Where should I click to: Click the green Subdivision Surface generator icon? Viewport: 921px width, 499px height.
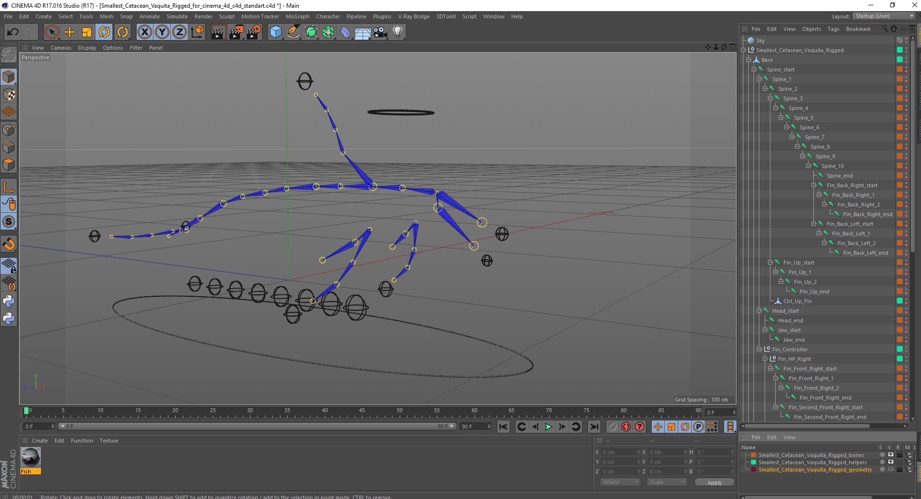pyautogui.click(x=311, y=32)
